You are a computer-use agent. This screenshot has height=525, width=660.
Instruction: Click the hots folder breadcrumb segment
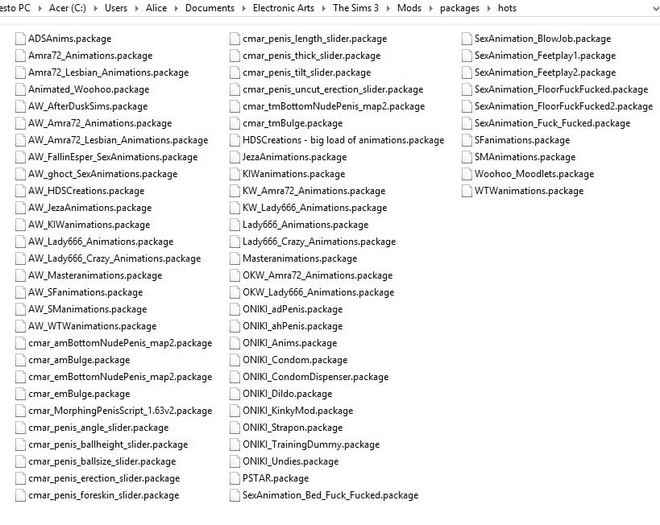click(507, 8)
